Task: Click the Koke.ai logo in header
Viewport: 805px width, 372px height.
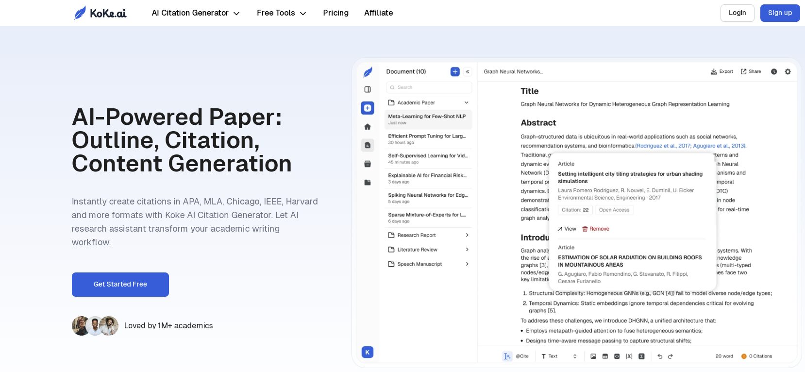Action: pos(100,13)
